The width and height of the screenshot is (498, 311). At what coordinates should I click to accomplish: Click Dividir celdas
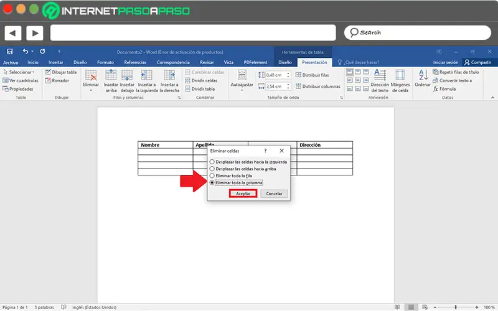[201, 81]
